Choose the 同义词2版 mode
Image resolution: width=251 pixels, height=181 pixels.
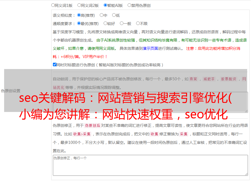pos(79,5)
